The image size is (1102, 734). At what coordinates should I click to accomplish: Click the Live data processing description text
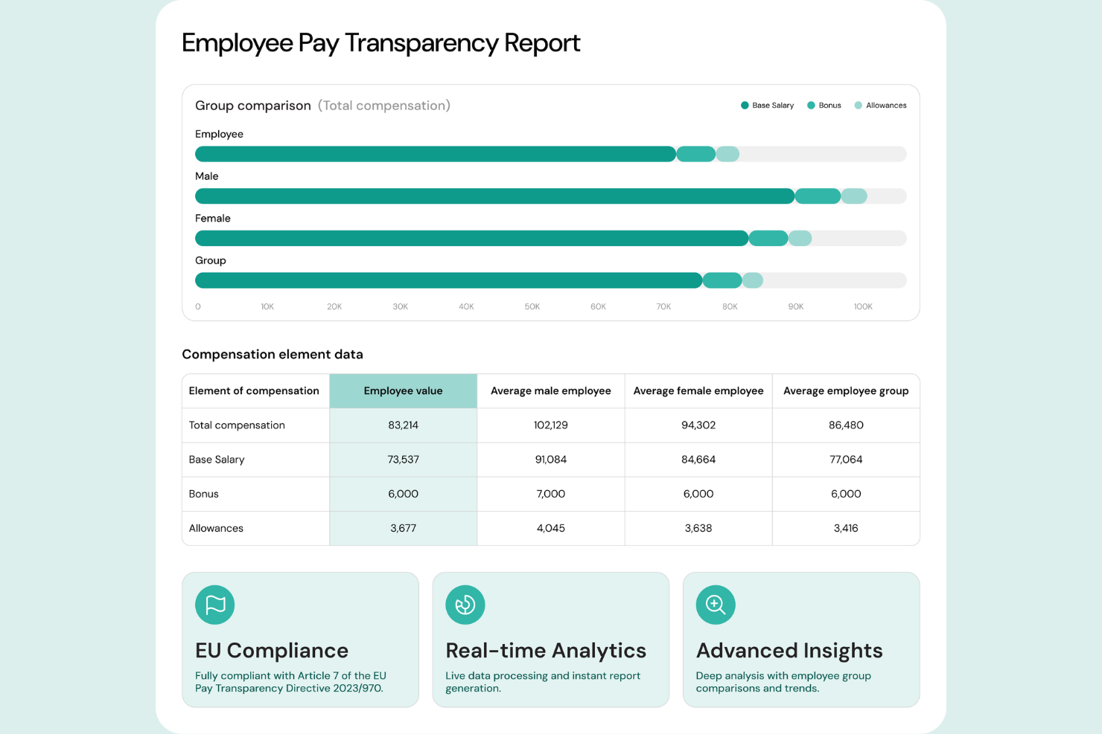[543, 682]
